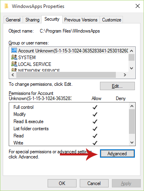The height and width of the screenshot is (191, 144).
Task: Select NETWORK SERVICE in the user list
Action: 39,70
